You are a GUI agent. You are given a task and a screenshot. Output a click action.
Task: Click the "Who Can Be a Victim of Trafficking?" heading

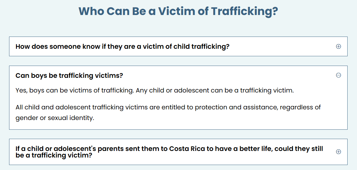coord(178,11)
